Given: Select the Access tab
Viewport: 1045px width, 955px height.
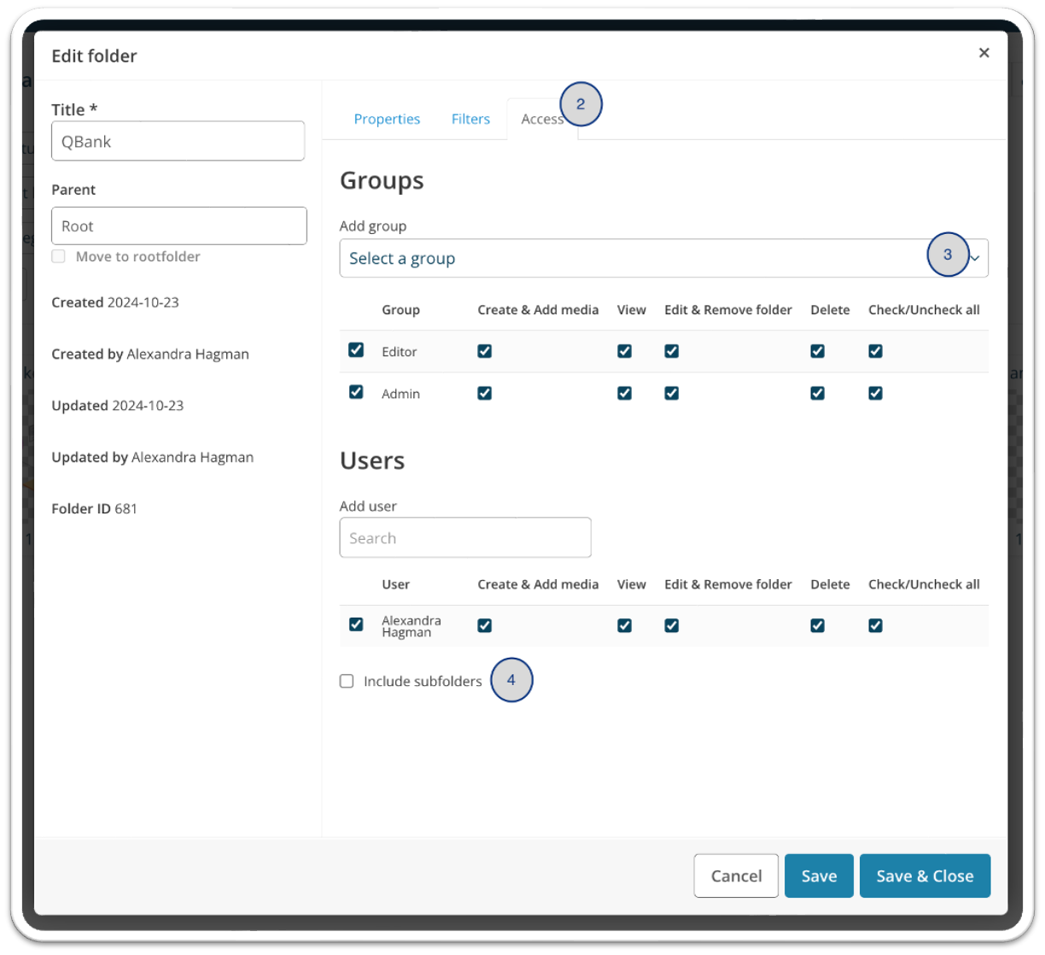Looking at the screenshot, I should click(542, 119).
